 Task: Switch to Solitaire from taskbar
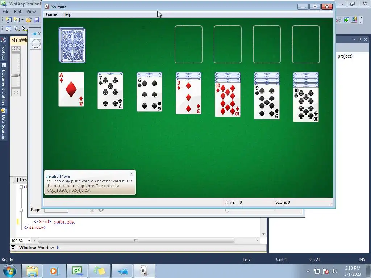click(x=145, y=271)
